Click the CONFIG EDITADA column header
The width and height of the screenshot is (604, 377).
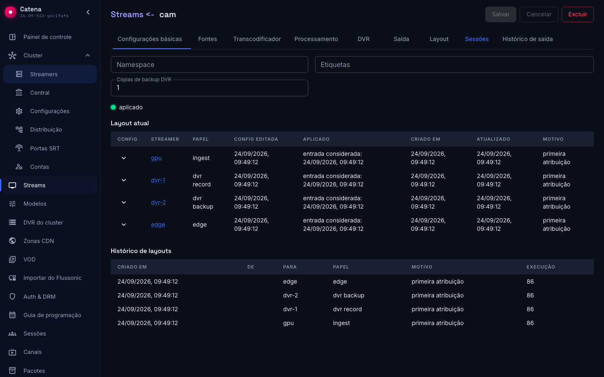point(256,139)
